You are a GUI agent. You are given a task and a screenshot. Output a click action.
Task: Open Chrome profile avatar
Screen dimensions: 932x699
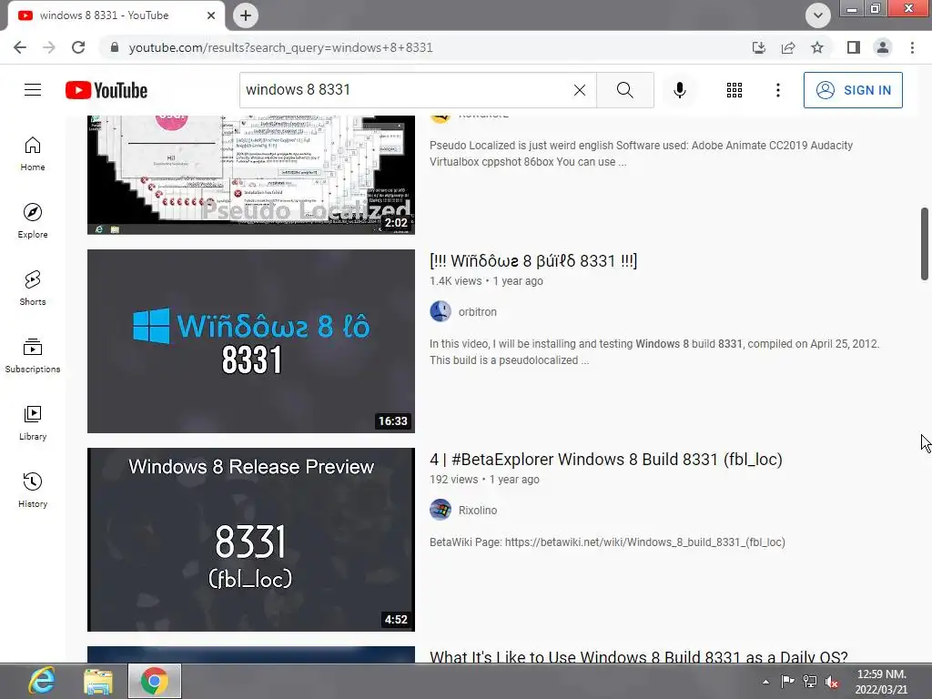pyautogui.click(x=883, y=47)
